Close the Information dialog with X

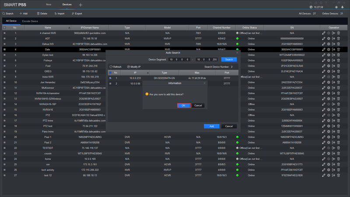click(x=206, y=82)
